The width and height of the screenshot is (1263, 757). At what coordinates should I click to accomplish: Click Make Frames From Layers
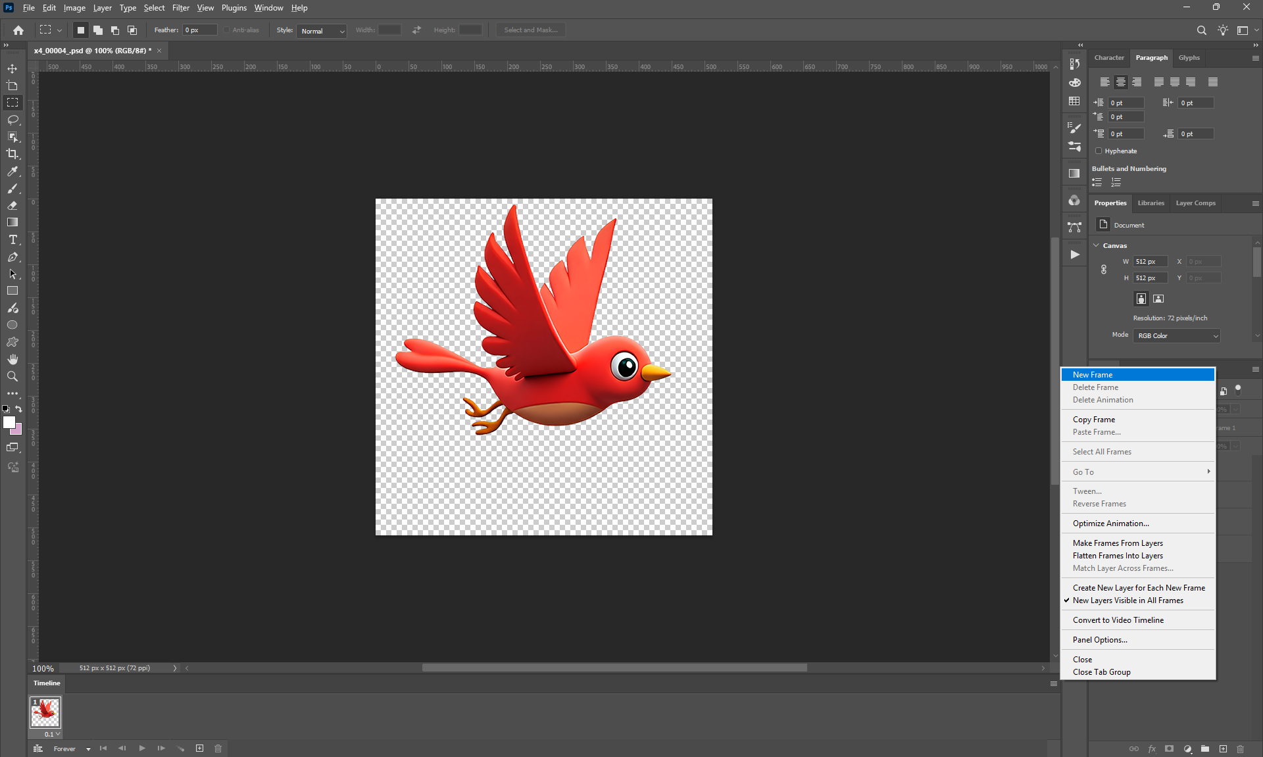pyautogui.click(x=1118, y=543)
